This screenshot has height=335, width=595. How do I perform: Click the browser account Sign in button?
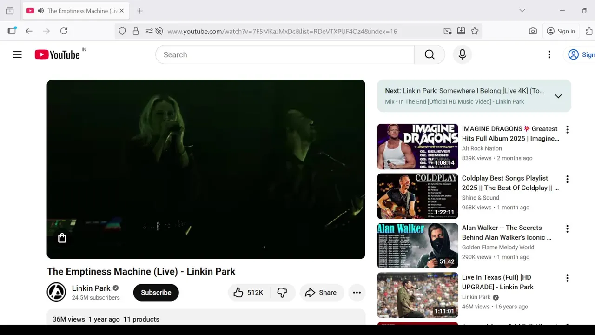(x=561, y=31)
